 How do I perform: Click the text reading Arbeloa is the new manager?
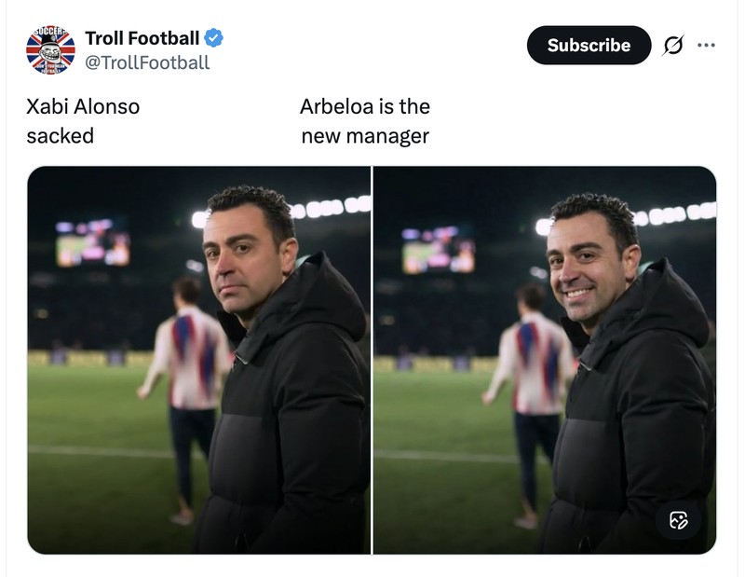click(364, 119)
